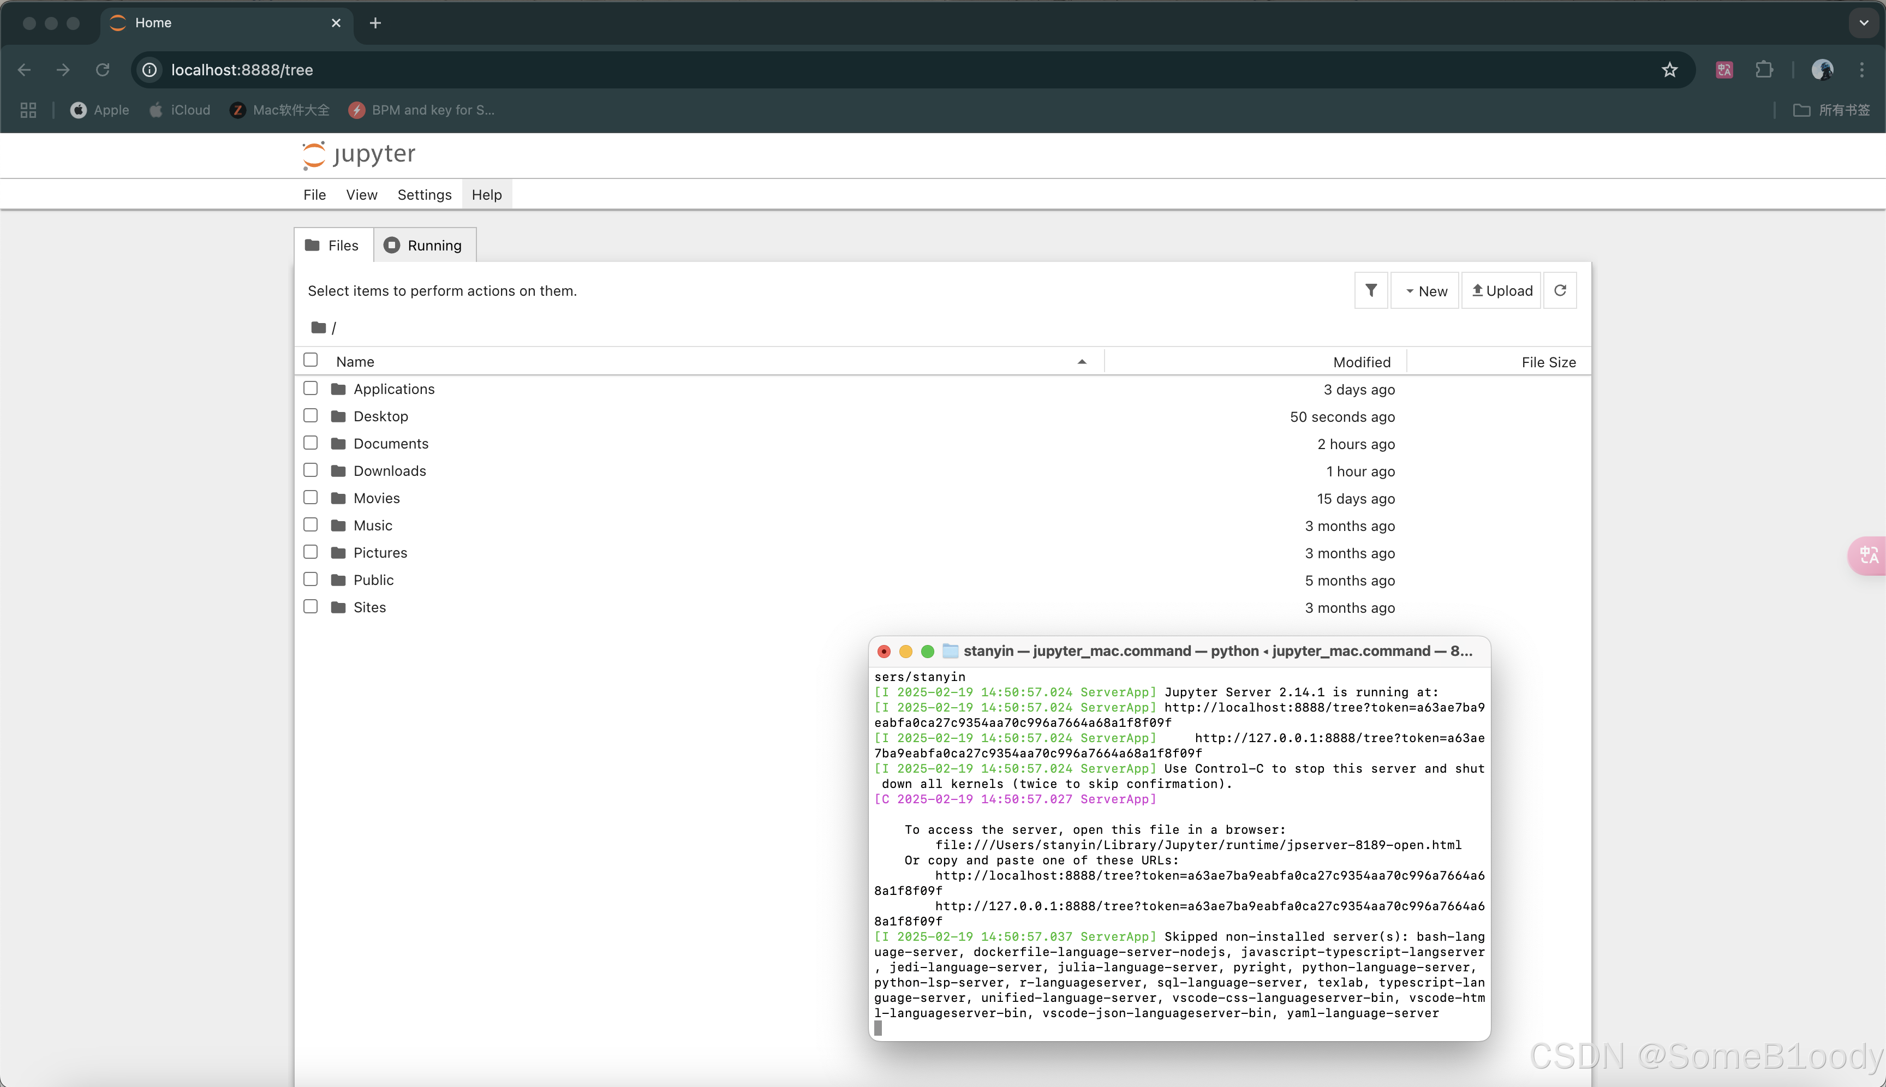Check the Downloads row checkbox
Image resolution: width=1886 pixels, height=1087 pixels.
point(311,470)
